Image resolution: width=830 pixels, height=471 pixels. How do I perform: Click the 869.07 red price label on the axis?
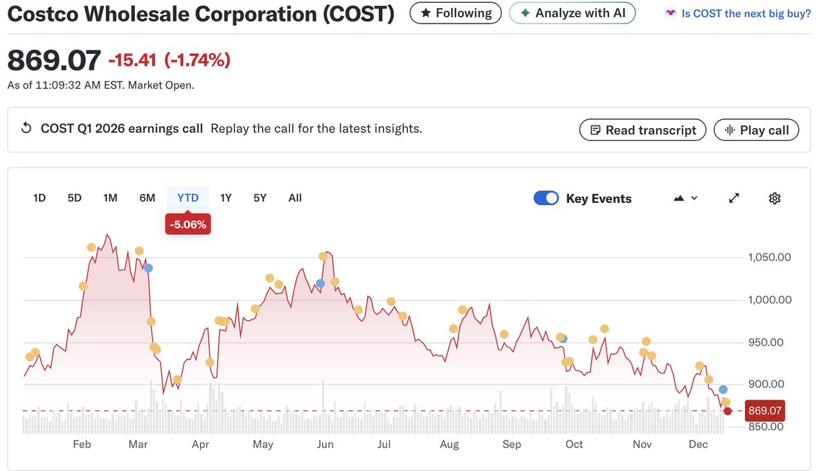point(764,411)
